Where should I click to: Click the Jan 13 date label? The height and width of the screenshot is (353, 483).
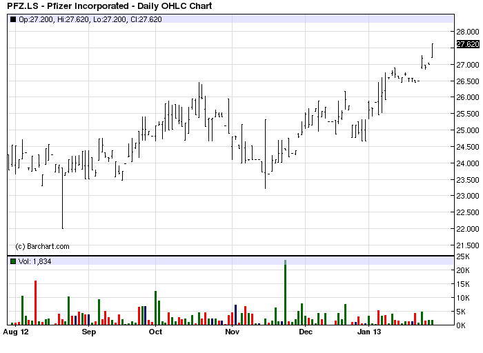pos(368,332)
